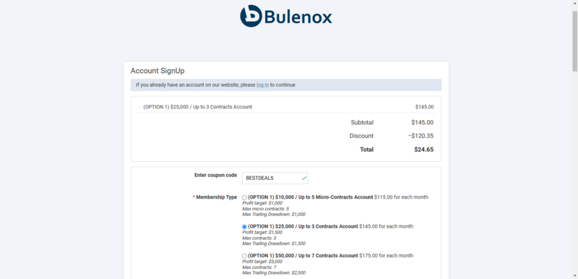Click the Discount value −$120.35
This screenshot has width=578, height=279.
click(420, 136)
